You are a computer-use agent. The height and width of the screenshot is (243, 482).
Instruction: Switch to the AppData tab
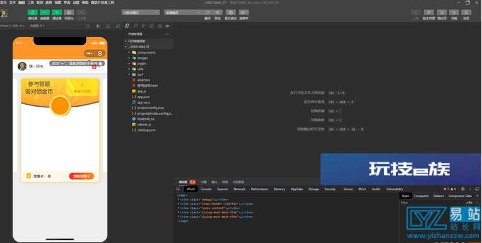click(x=297, y=189)
